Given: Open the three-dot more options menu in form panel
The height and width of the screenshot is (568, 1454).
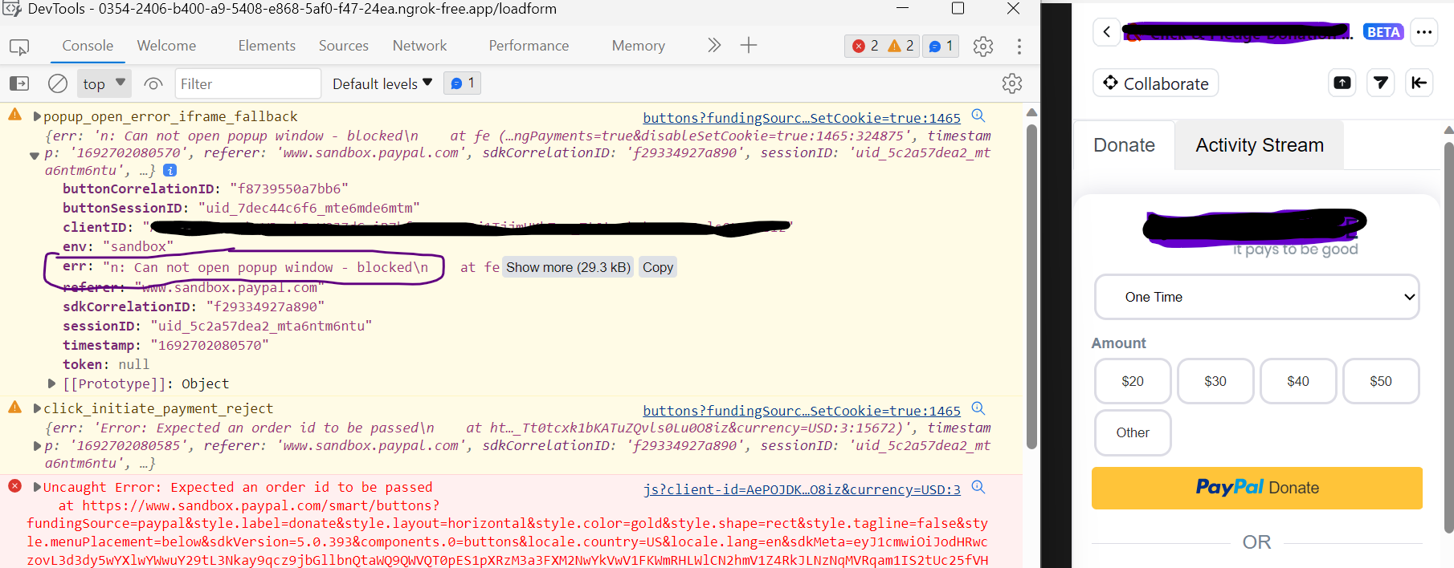Looking at the screenshot, I should pos(1424,32).
